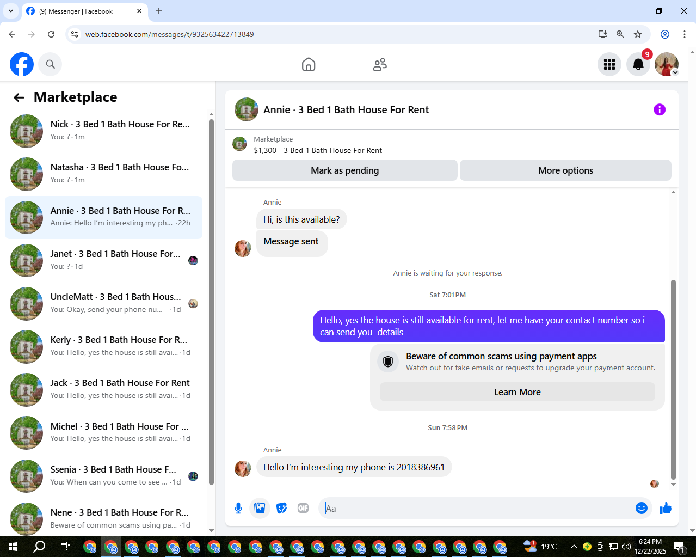Click the Chrome profile icon

[x=665, y=34]
